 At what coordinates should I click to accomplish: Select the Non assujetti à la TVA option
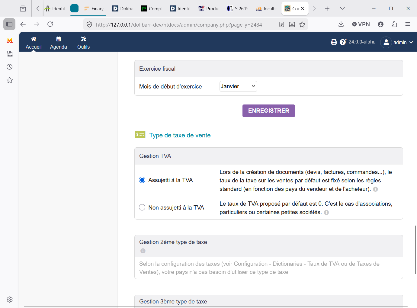coord(142,207)
